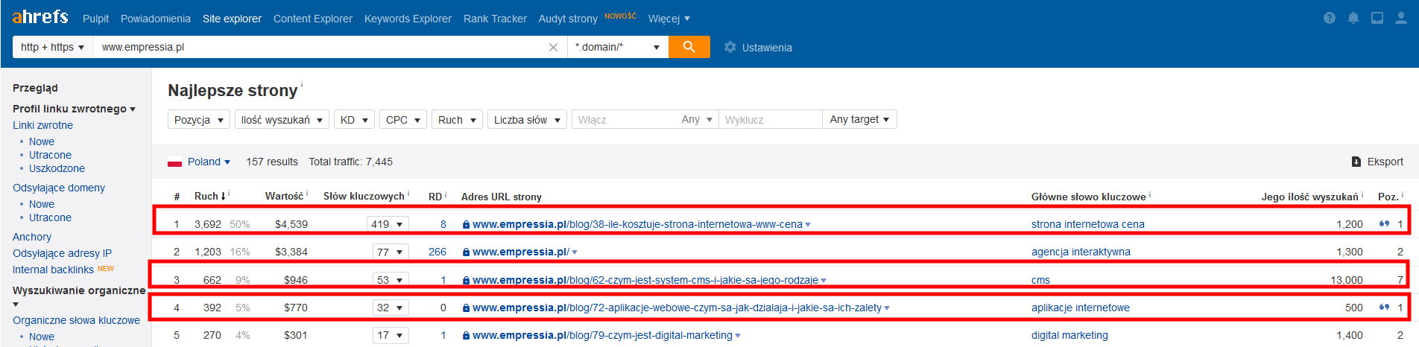
Task: Open the KD filter dropdown
Action: click(x=354, y=120)
